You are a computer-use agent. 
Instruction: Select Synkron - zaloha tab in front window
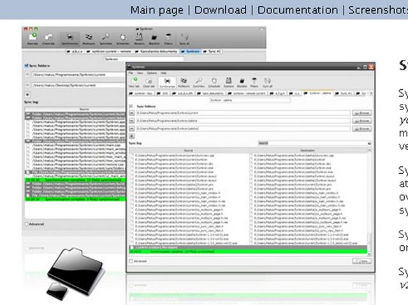pyautogui.click(x=317, y=93)
